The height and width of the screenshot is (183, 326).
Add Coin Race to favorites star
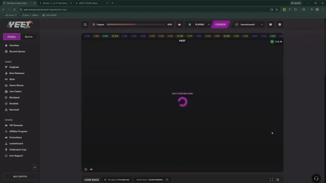[278, 180]
